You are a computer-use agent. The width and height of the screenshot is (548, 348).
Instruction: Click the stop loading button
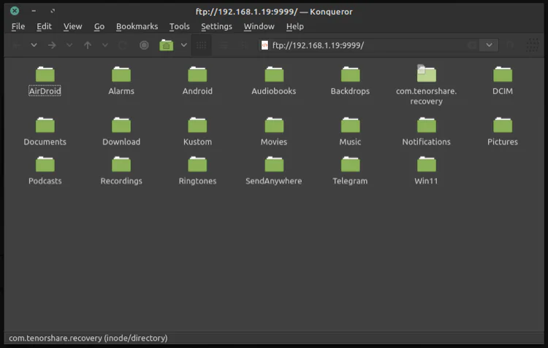point(144,45)
